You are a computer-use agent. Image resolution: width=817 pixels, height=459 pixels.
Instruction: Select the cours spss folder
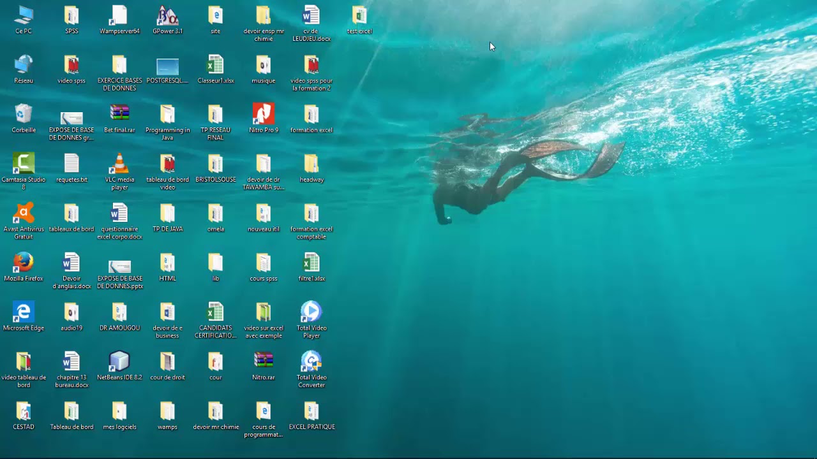pos(264,267)
